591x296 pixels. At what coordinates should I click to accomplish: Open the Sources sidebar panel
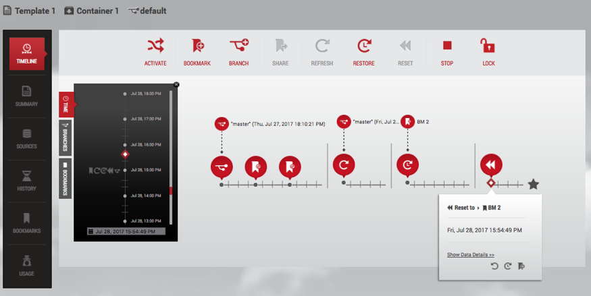tap(26, 138)
